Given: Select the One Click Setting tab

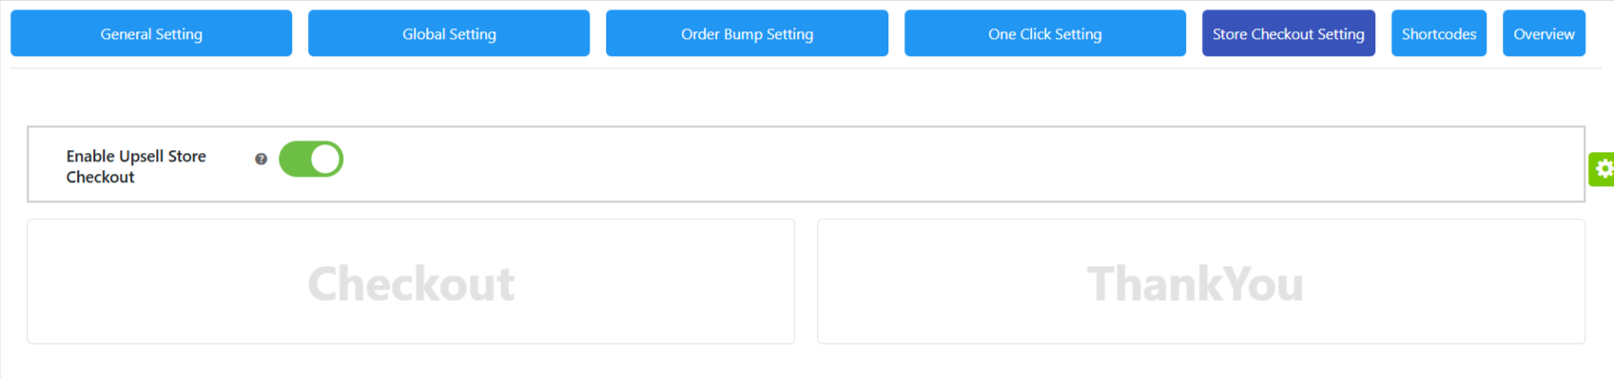Looking at the screenshot, I should point(1045,33).
